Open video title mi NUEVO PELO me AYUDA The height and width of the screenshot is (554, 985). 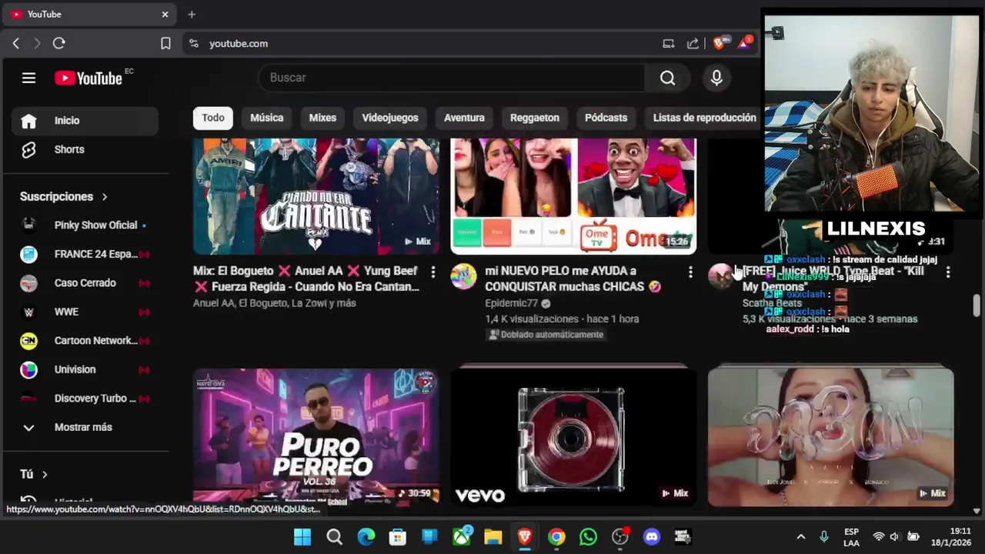tap(573, 279)
